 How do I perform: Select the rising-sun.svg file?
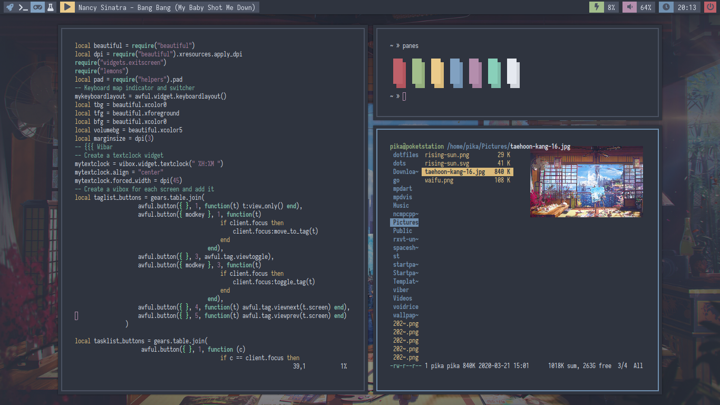pyautogui.click(x=468, y=163)
